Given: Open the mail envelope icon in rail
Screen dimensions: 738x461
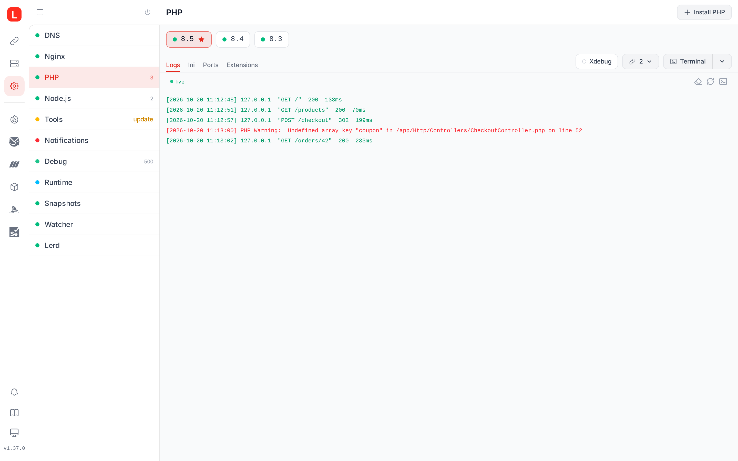Looking at the screenshot, I should [14, 142].
